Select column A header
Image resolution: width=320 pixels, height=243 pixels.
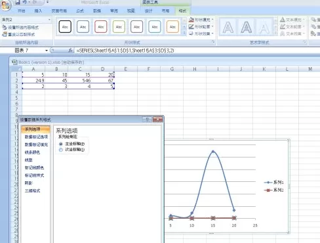tap(33, 69)
